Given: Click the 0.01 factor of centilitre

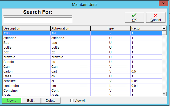Looking at the screenshot, I should (x=146, y=81).
